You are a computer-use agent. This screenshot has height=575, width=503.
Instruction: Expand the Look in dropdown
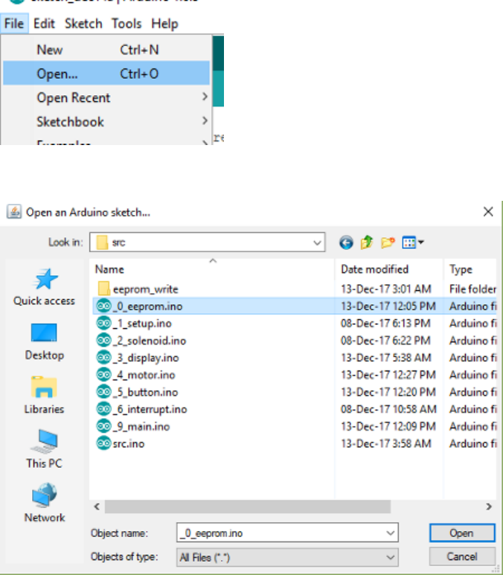(317, 242)
